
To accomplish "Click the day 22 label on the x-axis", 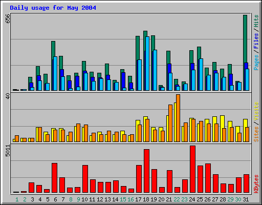I will pos(177,199).
